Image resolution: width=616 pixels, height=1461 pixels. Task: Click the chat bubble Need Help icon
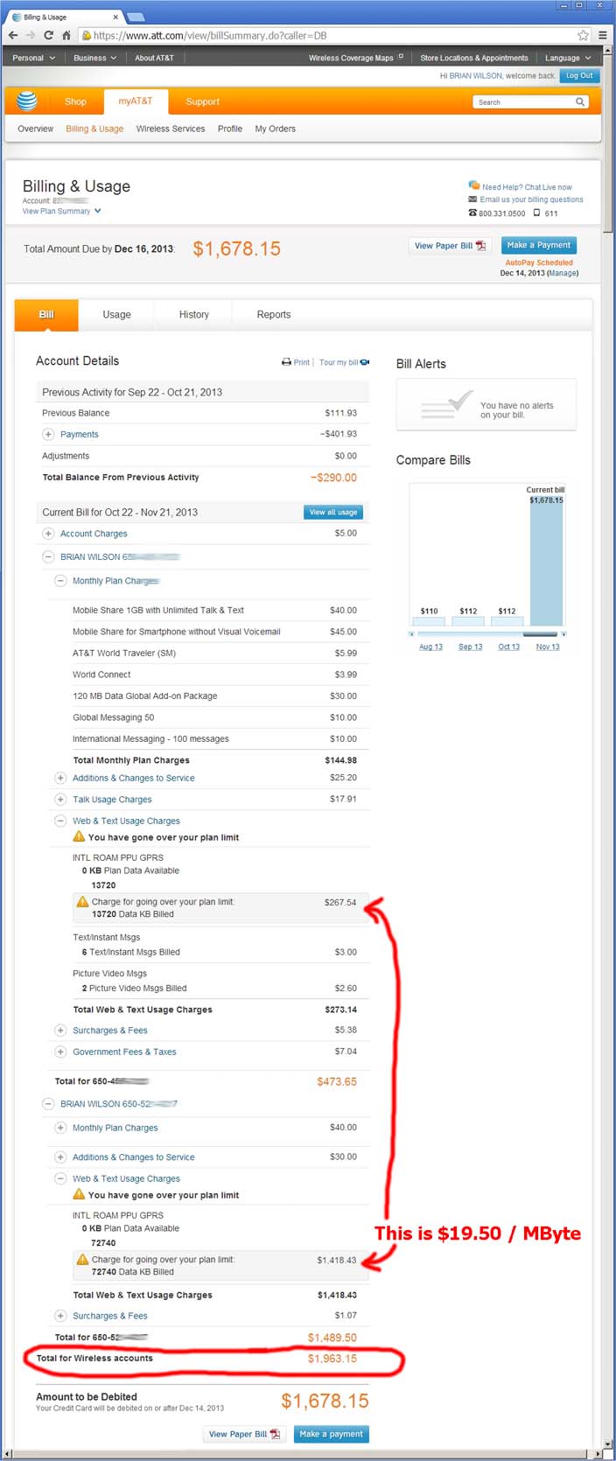473,185
